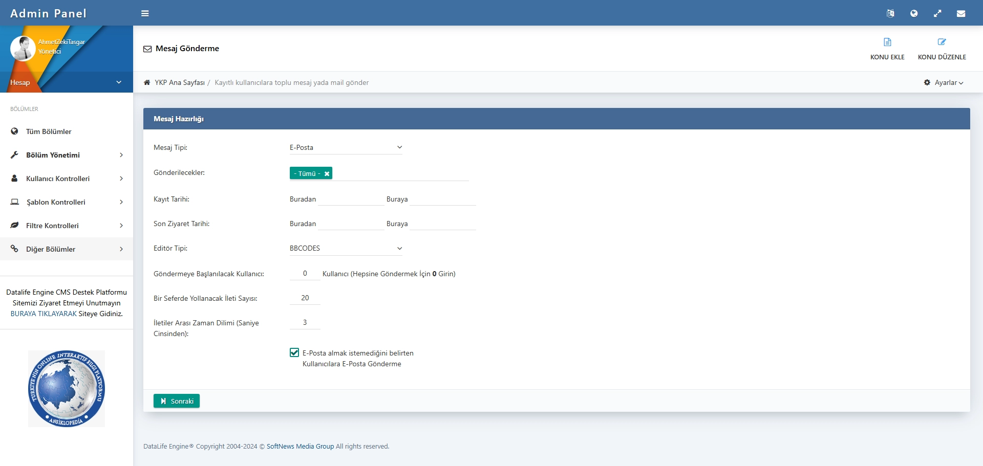The width and height of the screenshot is (983, 466).
Task: Open Tüm Bölümler in sidebar
Action: tap(49, 131)
